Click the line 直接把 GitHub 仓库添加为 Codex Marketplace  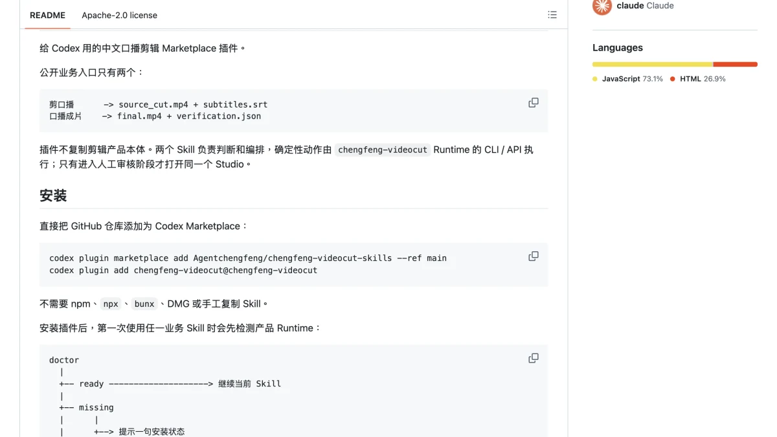click(x=144, y=227)
